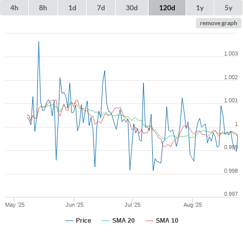Switch chart to 30d range
243x234 pixels.
(132, 8)
